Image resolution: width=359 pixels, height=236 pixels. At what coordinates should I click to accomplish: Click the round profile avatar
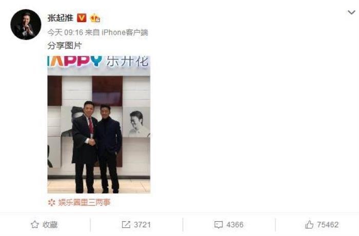point(26,25)
